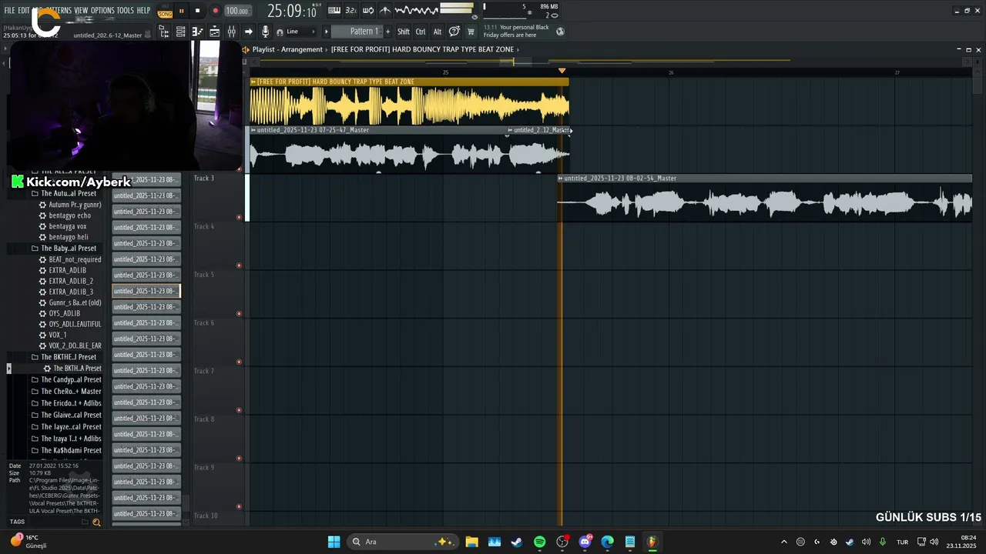Viewport: 986px width, 554px height.
Task: Click the tempo 100.000 field
Action: [x=237, y=11]
